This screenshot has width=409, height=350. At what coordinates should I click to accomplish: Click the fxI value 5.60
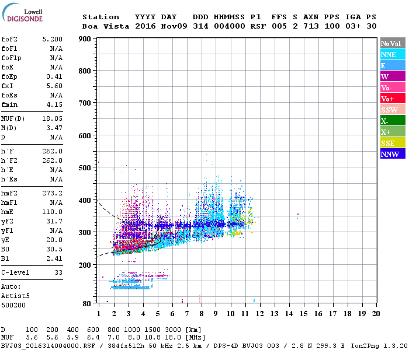pos(54,86)
